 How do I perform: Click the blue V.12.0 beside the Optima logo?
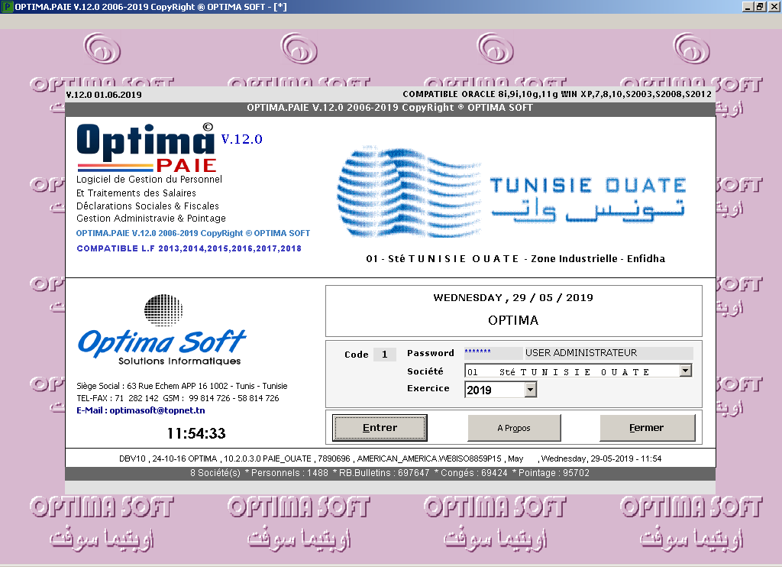pyautogui.click(x=242, y=139)
